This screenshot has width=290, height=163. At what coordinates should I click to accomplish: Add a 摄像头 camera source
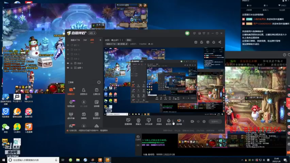click(138, 122)
